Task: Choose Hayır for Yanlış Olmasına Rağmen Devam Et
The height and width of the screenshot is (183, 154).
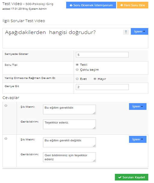Action: click(95, 79)
